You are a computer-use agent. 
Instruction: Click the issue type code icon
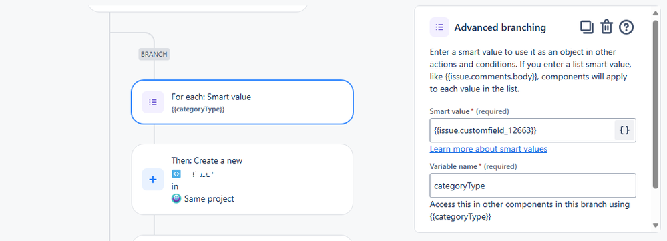176,174
